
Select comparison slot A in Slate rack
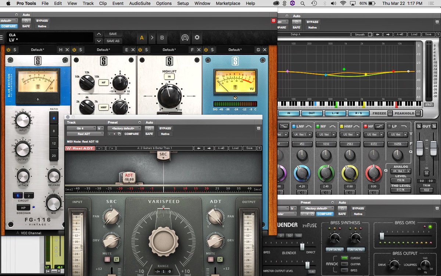[x=142, y=38]
